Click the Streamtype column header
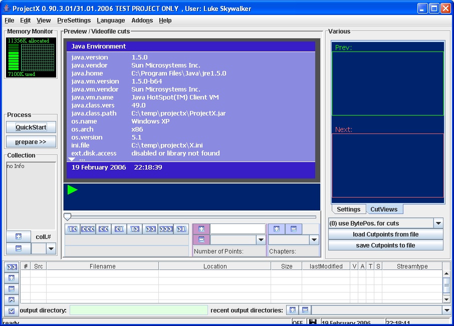 click(x=412, y=266)
